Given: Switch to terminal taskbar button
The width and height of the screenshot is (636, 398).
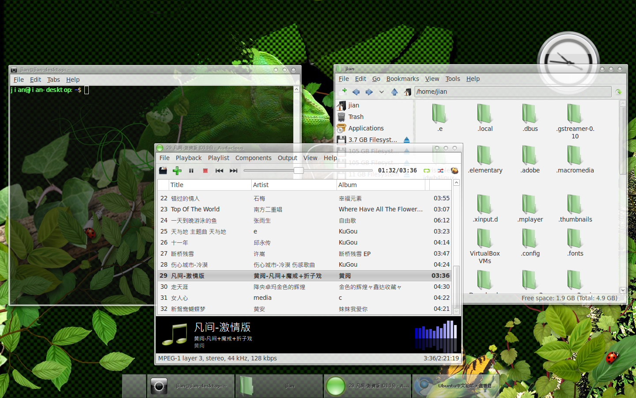Looking at the screenshot, I should 190,386.
